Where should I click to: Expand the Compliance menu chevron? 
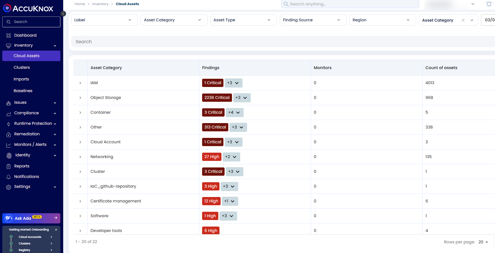click(55, 113)
